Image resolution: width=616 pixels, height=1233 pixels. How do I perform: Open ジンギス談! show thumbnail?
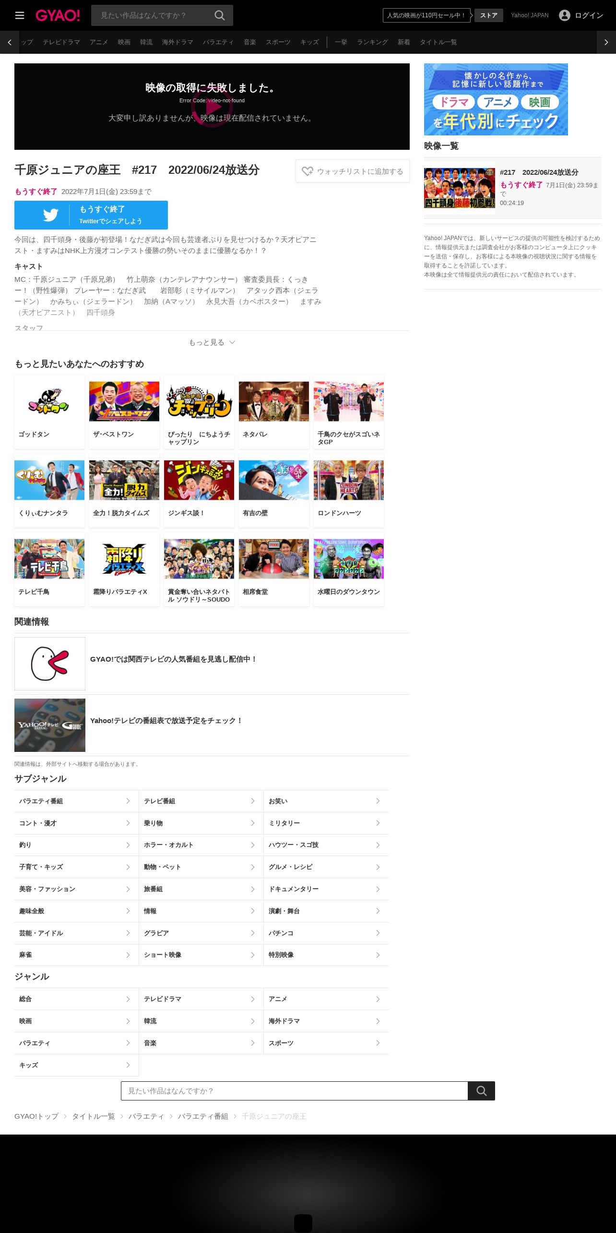199,480
